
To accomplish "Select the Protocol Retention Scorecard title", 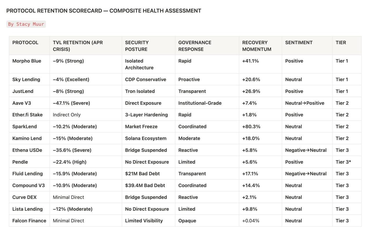I will [104, 11].
